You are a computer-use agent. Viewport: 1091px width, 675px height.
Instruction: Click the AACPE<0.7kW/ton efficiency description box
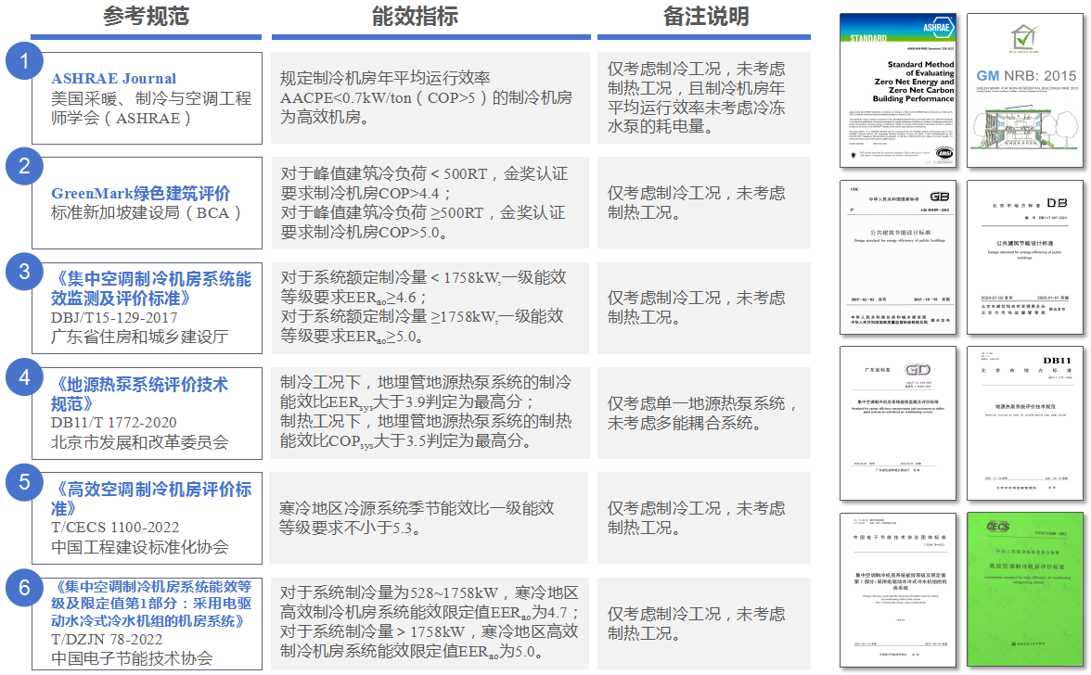point(430,97)
